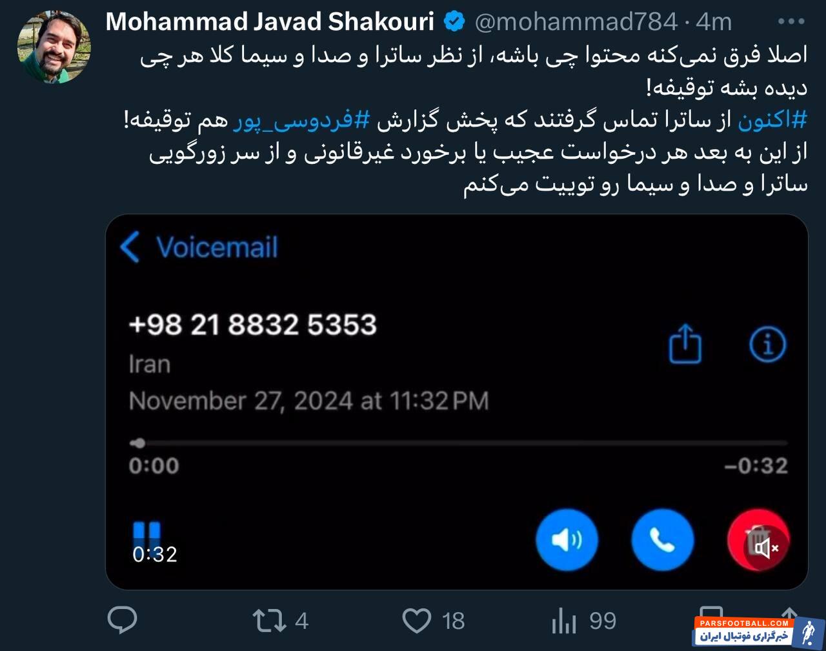826x651 pixels.
Task: Click the @mohammad784 handle
Action: tap(576, 21)
